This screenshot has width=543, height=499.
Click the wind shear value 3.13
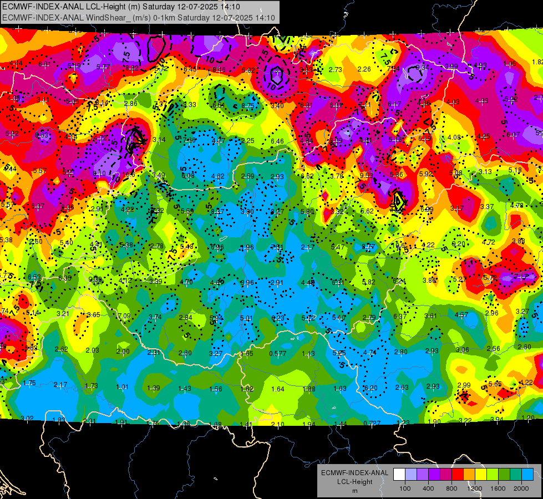(x=485, y=172)
